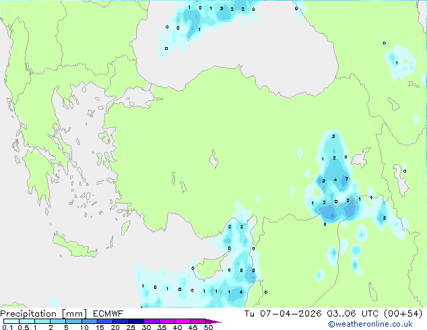427x330 pixels.
Task: Click the '20' legend scale label
Action: 115,327
